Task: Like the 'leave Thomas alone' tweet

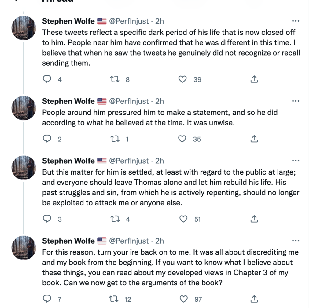Action: coord(183,219)
